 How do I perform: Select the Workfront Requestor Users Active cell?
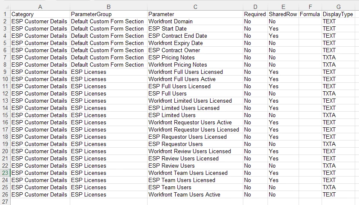(x=195, y=122)
